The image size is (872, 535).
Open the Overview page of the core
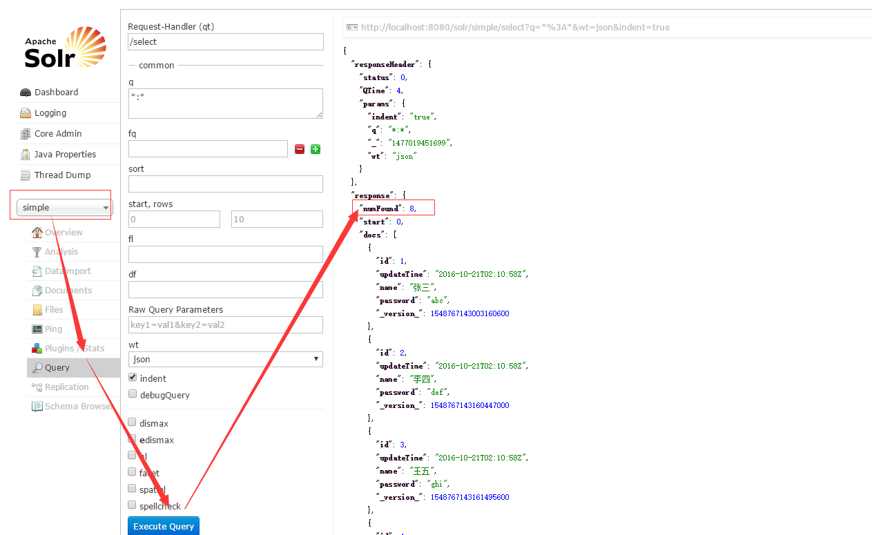pyautogui.click(x=64, y=233)
